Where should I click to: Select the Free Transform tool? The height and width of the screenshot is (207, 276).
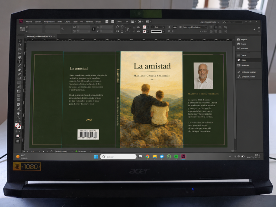click(19, 91)
